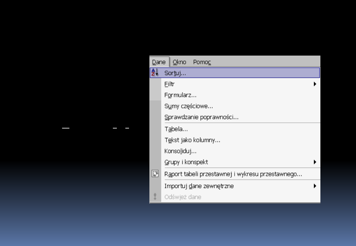Open Sprawdzanie poprawności... entry
Screen dimensions: 356x246
coord(201,117)
